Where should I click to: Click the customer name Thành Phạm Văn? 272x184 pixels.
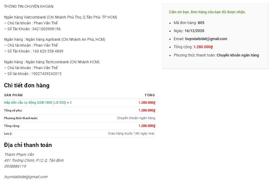19,154
